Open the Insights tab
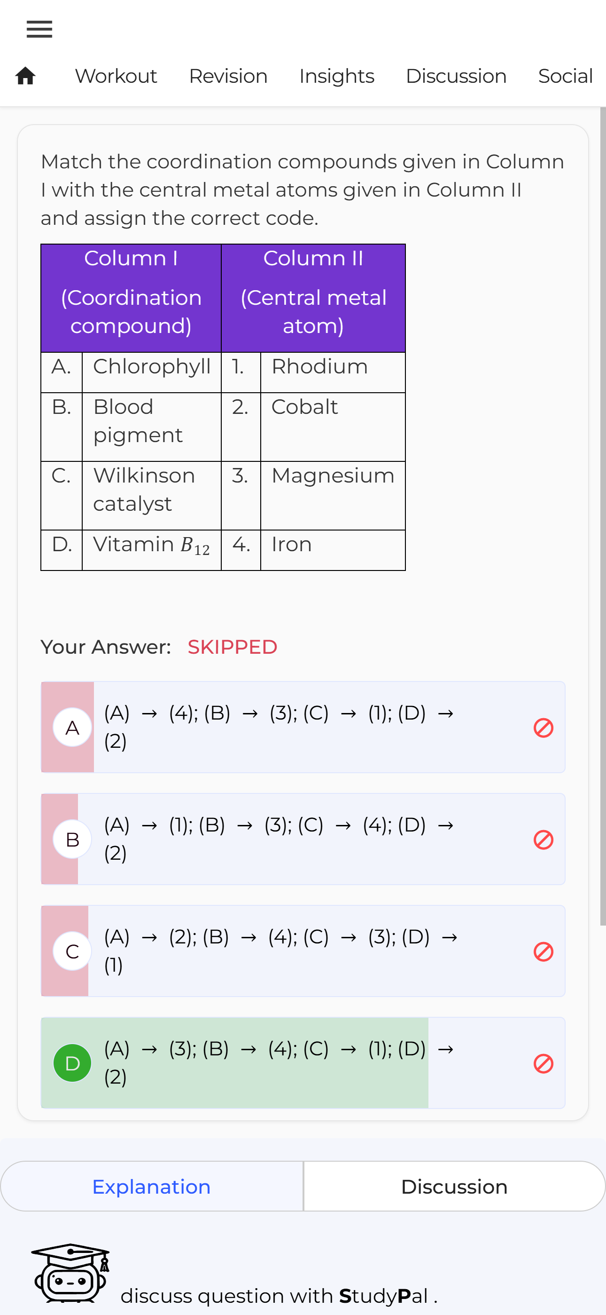The height and width of the screenshot is (1315, 606). (x=337, y=76)
